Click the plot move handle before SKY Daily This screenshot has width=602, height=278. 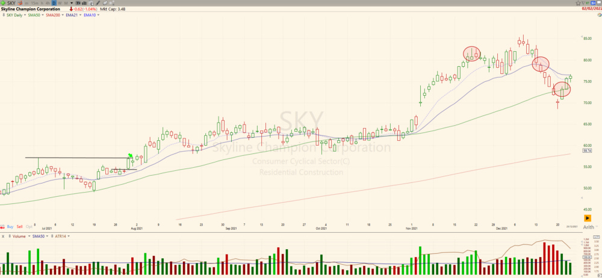coord(4,15)
